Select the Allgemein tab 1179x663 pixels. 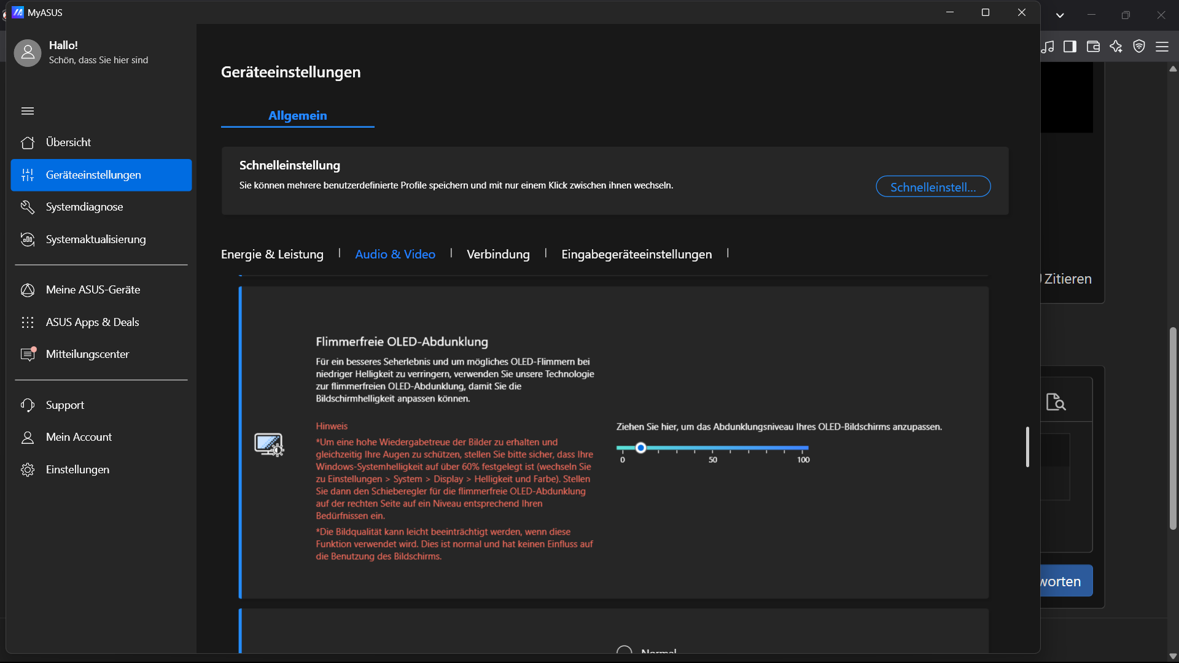297,115
